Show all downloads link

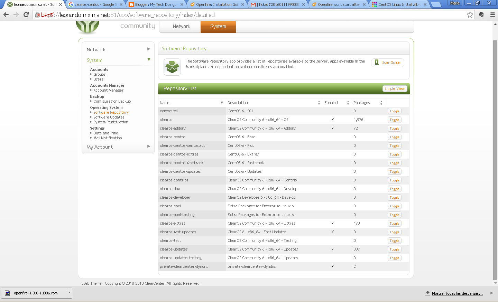point(457,293)
